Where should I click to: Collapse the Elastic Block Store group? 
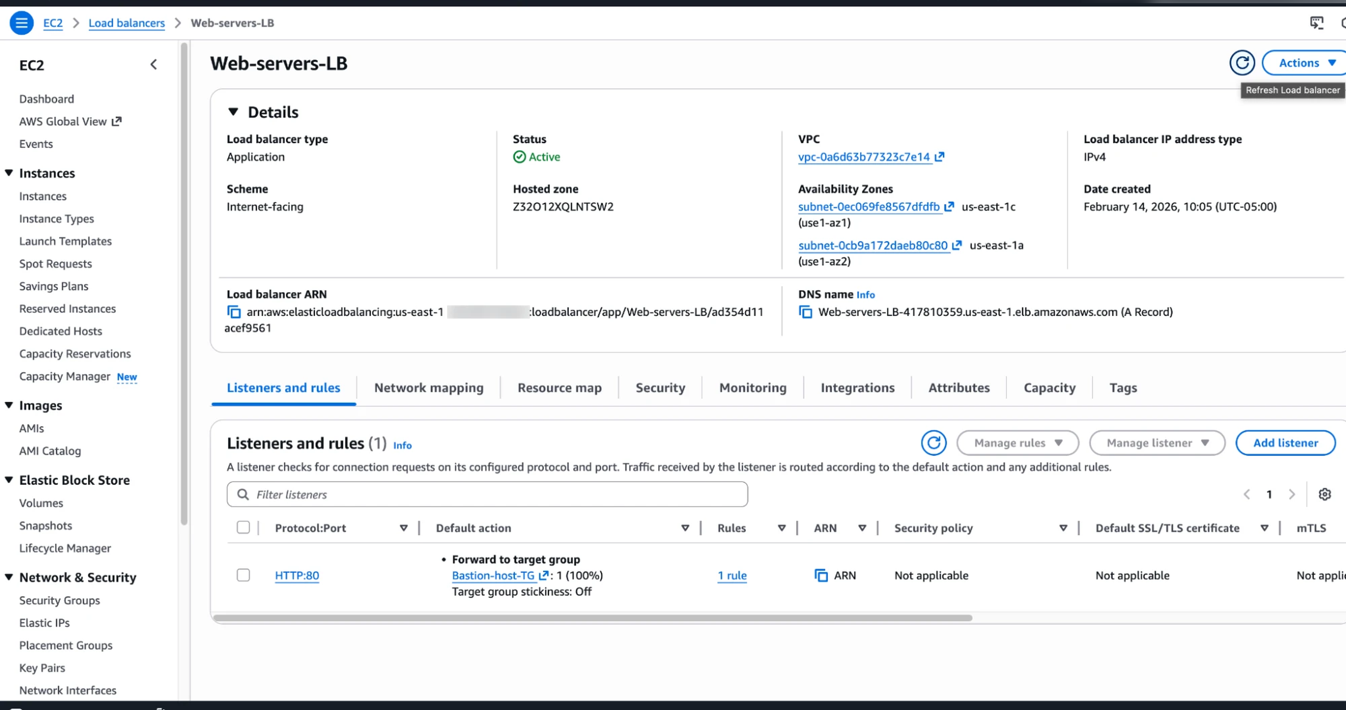point(9,480)
